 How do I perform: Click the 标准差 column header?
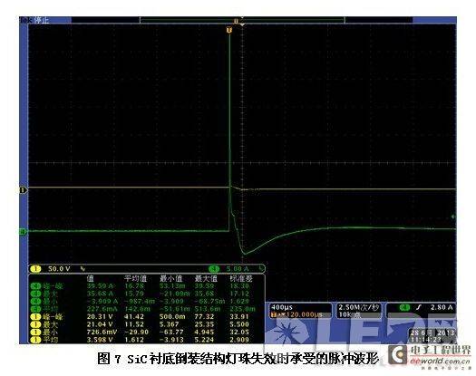pyautogui.click(x=241, y=278)
